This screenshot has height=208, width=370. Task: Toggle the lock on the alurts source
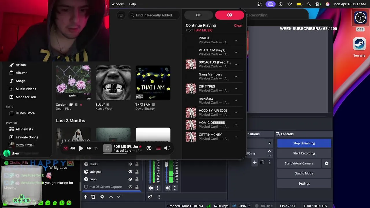(137, 164)
